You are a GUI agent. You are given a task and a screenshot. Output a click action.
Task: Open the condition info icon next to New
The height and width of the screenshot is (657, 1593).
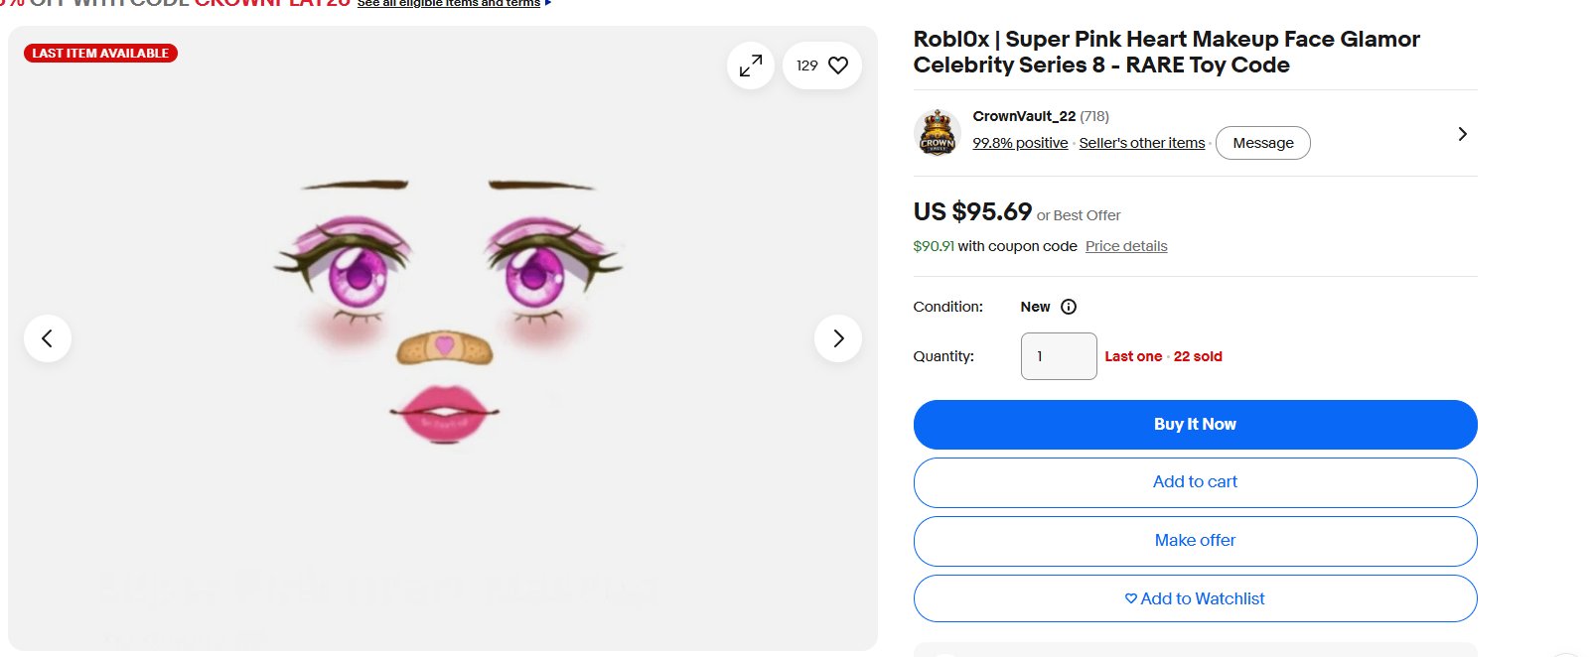(x=1069, y=307)
